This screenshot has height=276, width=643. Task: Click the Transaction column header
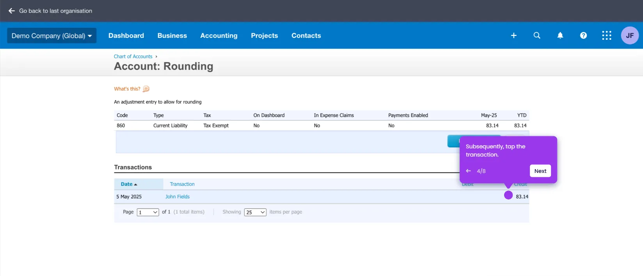click(182, 184)
